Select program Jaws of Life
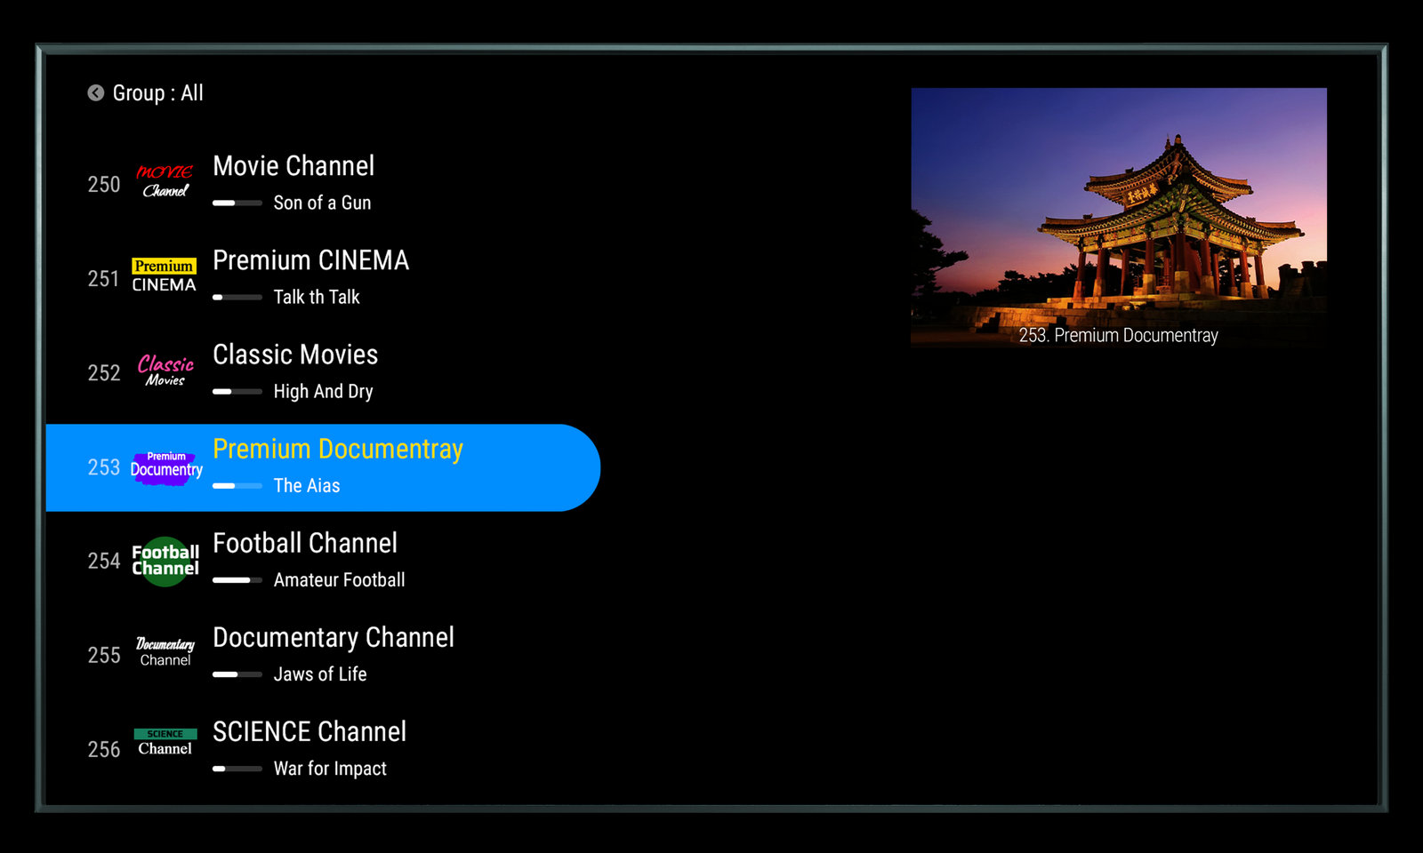The image size is (1423, 853). tap(320, 674)
